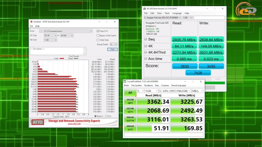Run the RND4K Q32T16 test
This screenshot has height=147, width=262.
click(130, 119)
